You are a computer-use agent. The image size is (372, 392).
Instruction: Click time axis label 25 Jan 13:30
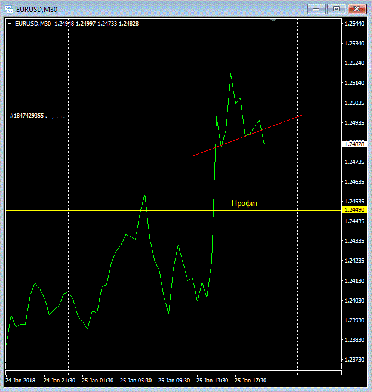[x=213, y=381]
